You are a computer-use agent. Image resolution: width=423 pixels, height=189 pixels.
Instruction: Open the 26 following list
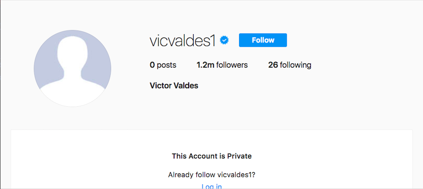[290, 65]
